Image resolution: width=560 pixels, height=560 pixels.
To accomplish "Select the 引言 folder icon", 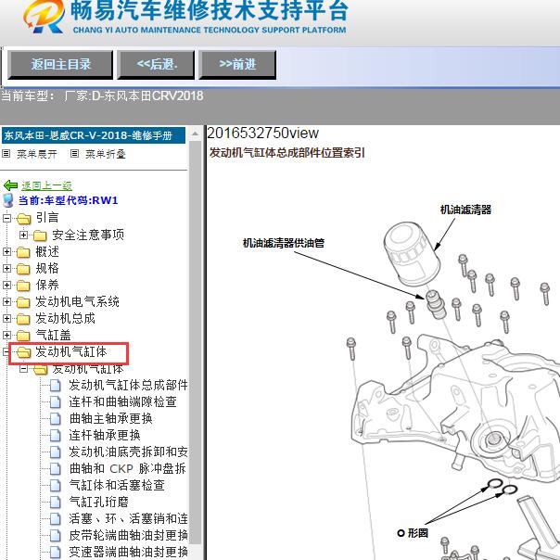I will tap(23, 219).
